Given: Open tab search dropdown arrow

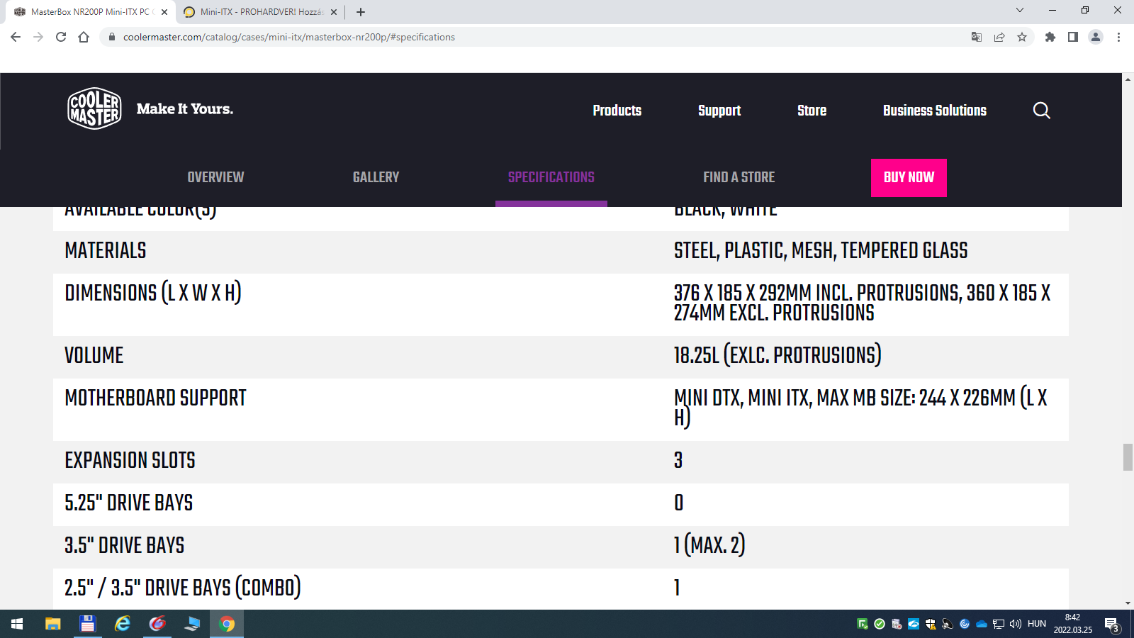Looking at the screenshot, I should 1020,10.
